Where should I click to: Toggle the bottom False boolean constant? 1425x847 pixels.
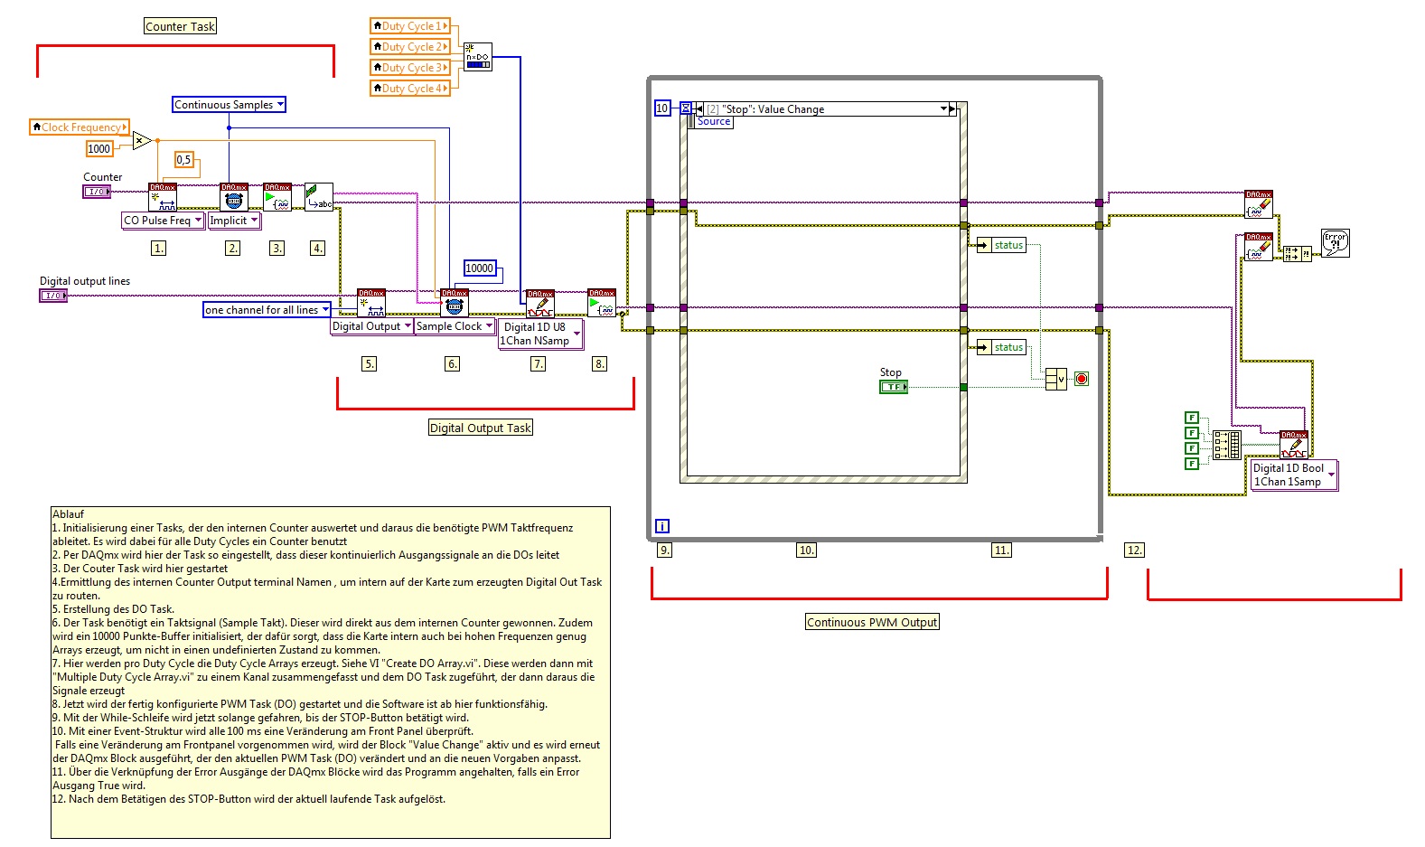pyautogui.click(x=1192, y=464)
